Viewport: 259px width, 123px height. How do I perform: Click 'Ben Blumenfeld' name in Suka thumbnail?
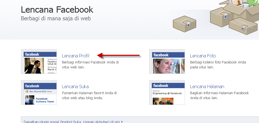(38, 91)
